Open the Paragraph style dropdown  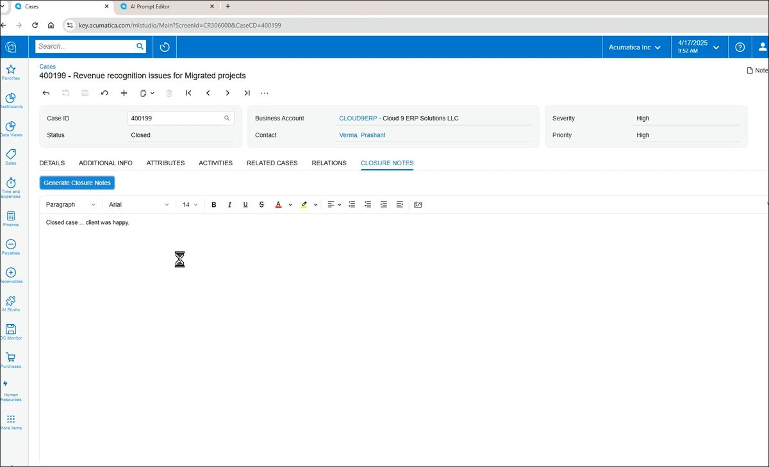[x=70, y=205]
